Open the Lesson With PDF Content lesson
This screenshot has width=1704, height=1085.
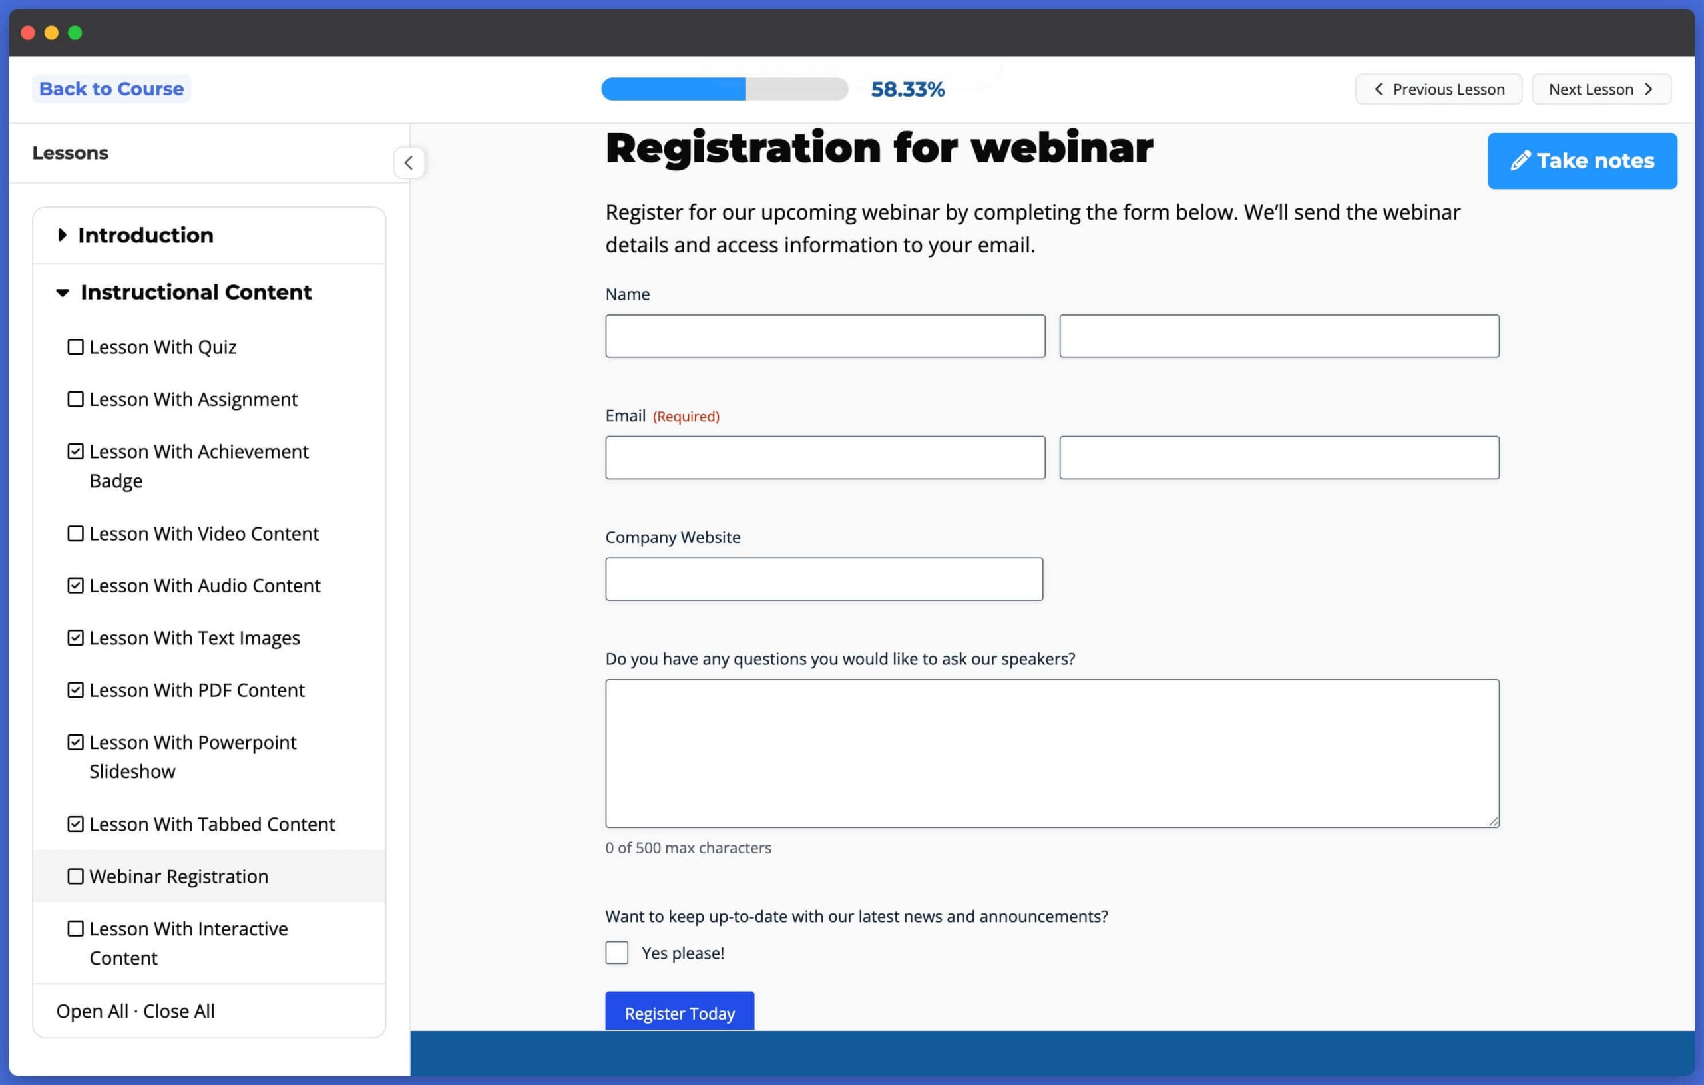pyautogui.click(x=197, y=690)
